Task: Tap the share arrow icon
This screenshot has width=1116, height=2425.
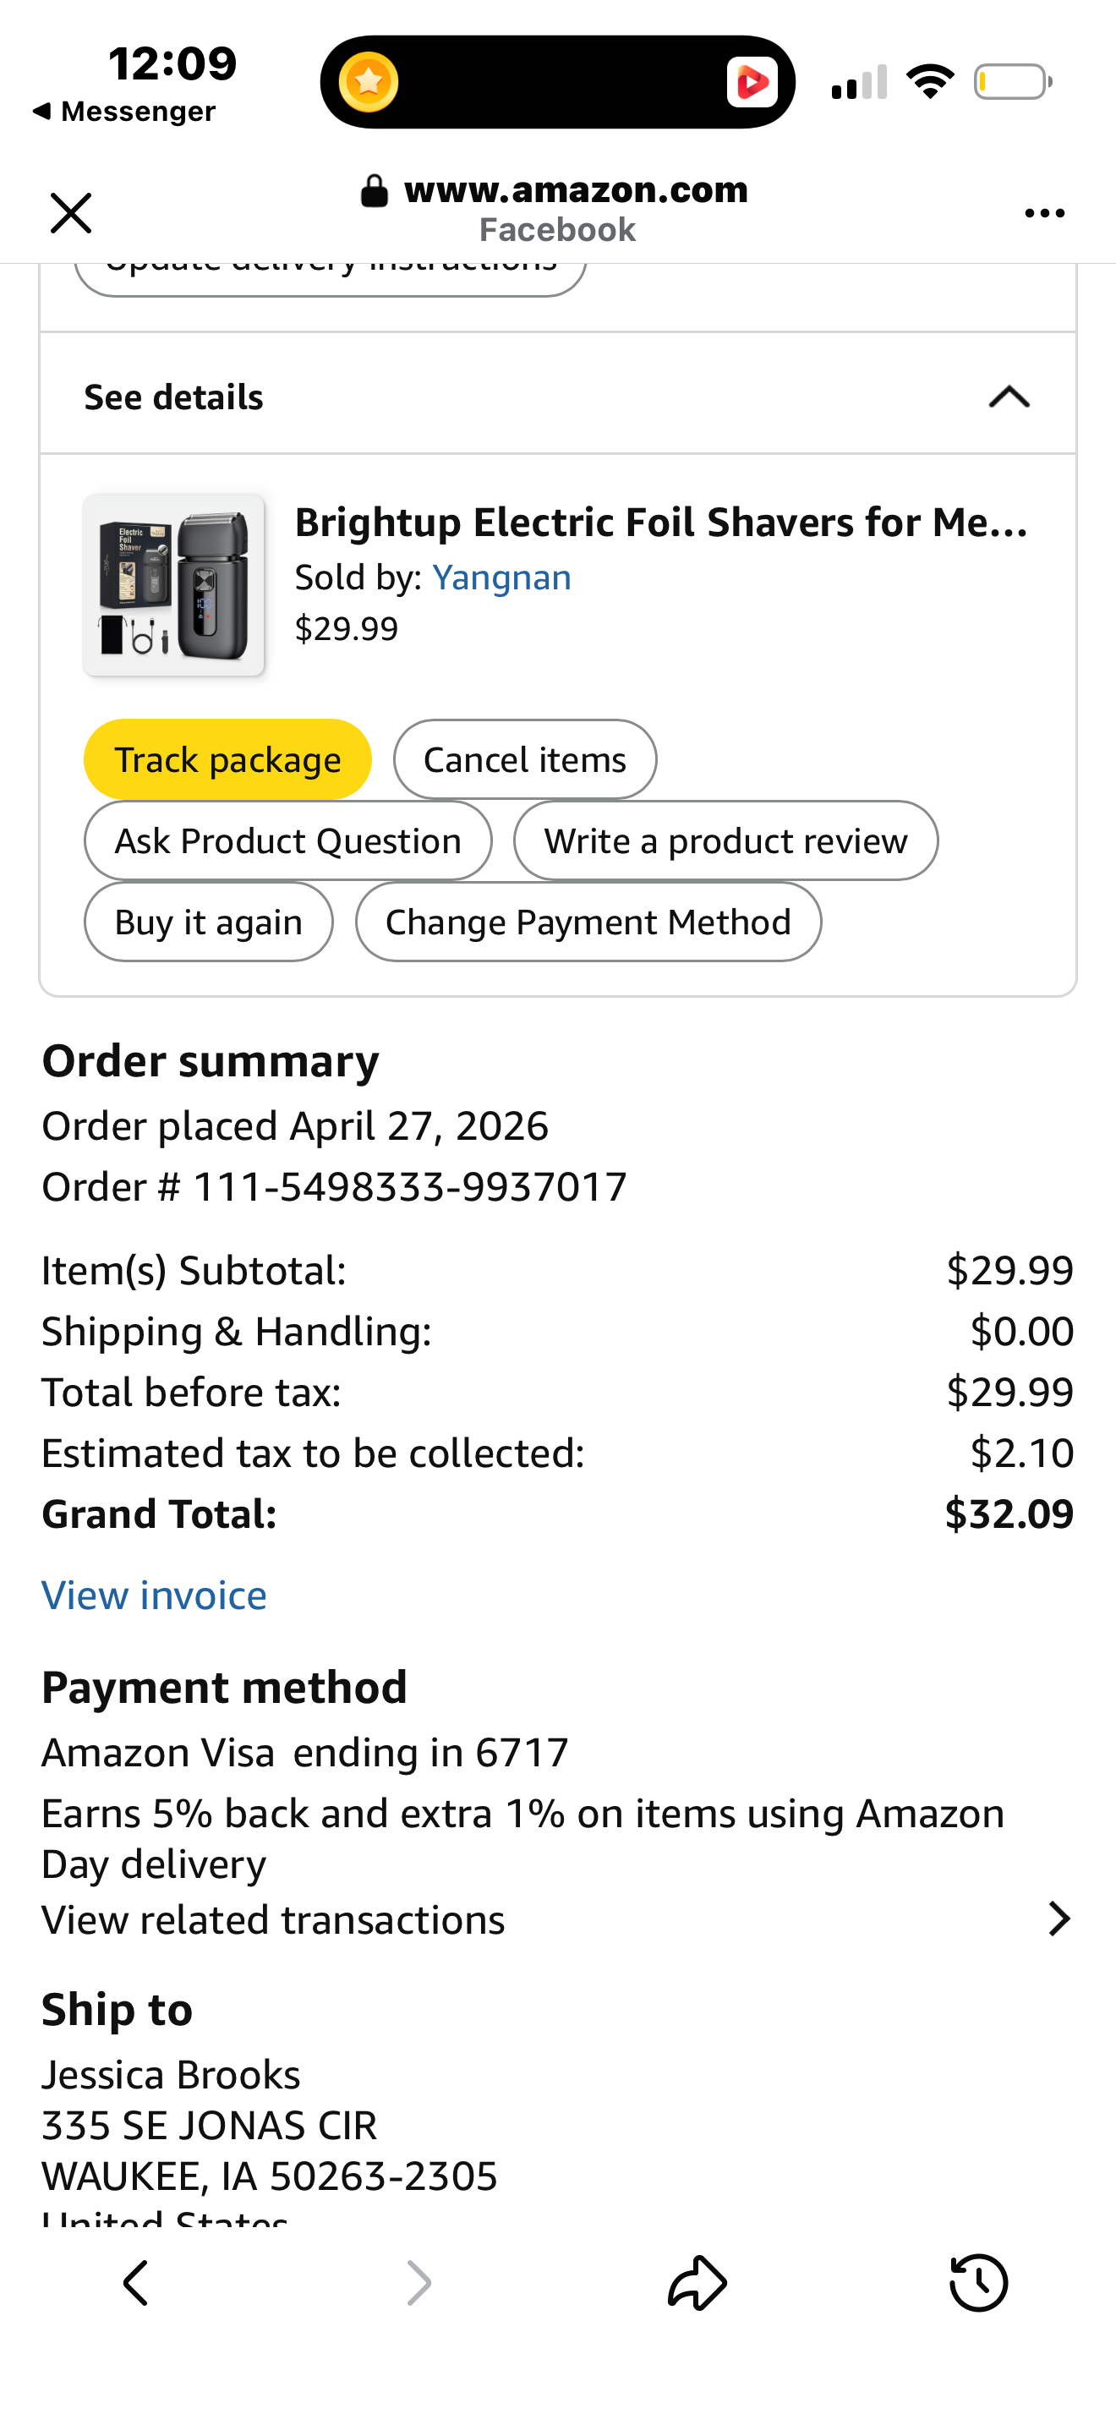Action: click(x=697, y=2283)
